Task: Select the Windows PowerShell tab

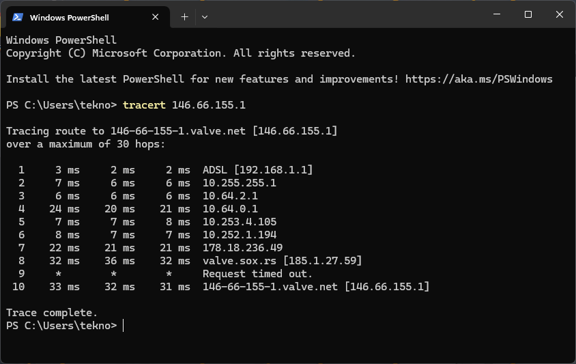Action: pos(85,17)
